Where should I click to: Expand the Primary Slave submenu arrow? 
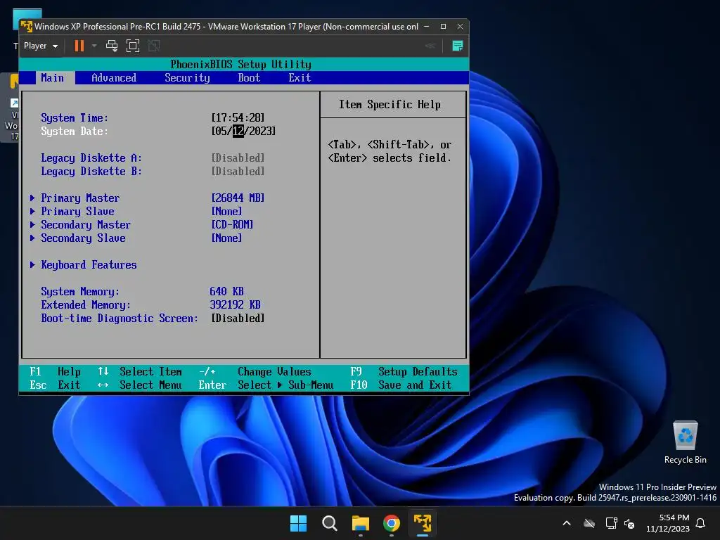tap(32, 211)
